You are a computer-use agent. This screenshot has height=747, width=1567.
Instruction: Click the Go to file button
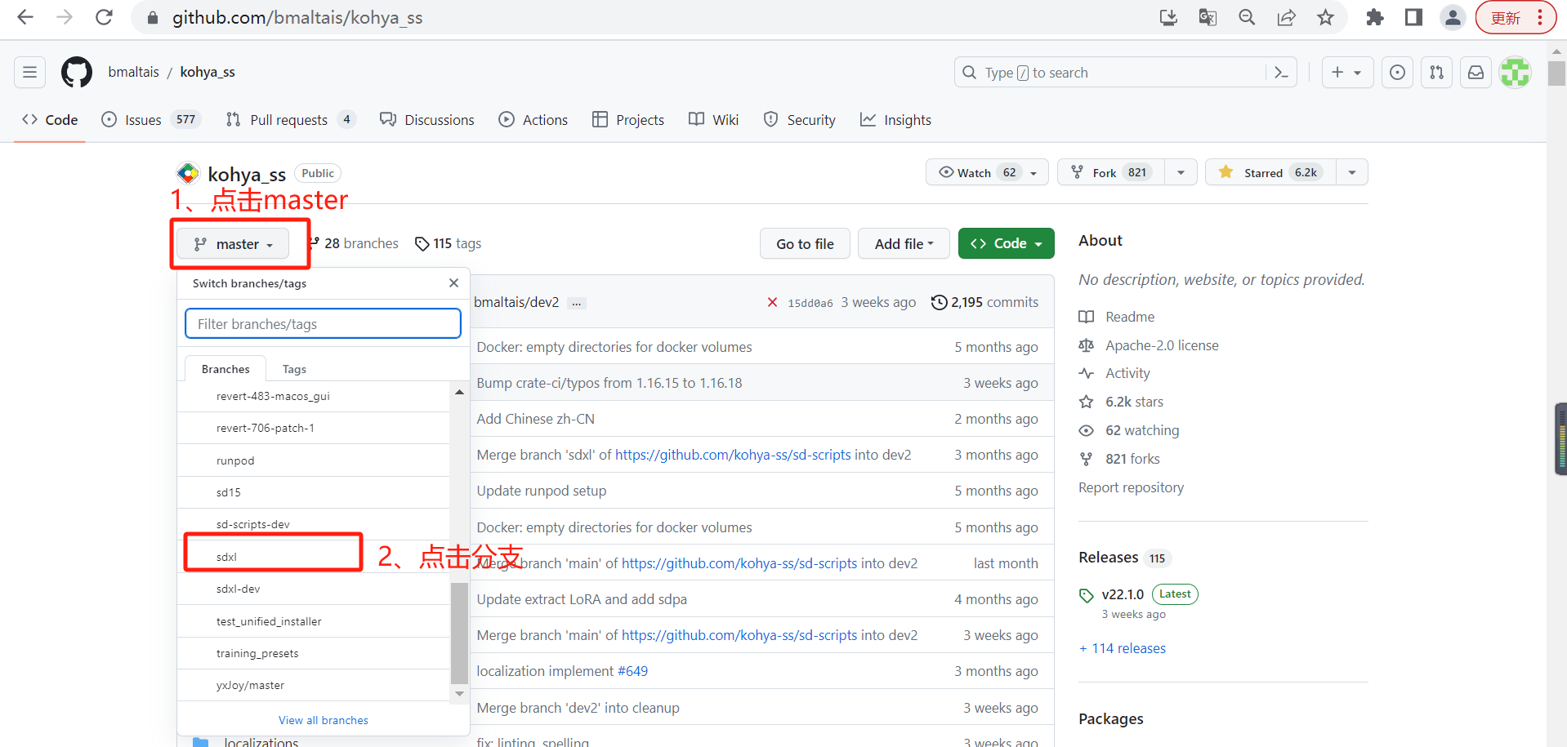[x=805, y=243]
